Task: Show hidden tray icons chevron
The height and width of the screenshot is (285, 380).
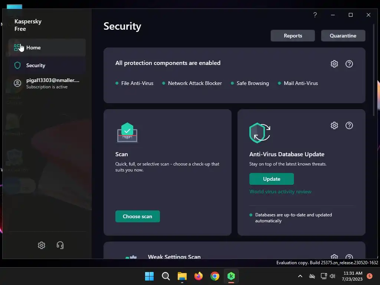Action: (x=300, y=276)
